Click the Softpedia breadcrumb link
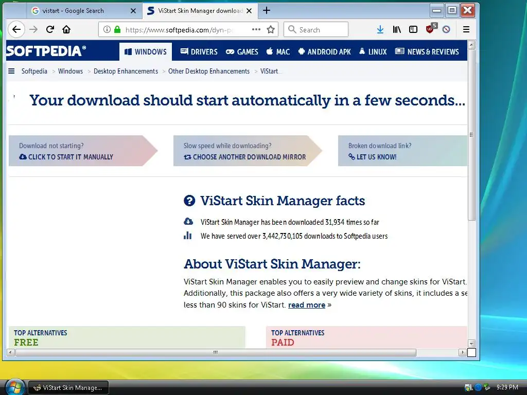The image size is (527, 395). (x=34, y=71)
